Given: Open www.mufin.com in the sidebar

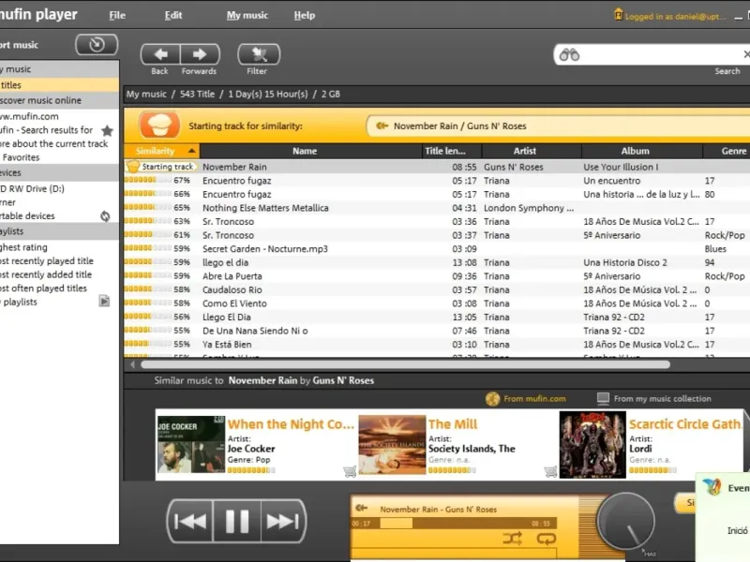Looking at the screenshot, I should [x=29, y=116].
